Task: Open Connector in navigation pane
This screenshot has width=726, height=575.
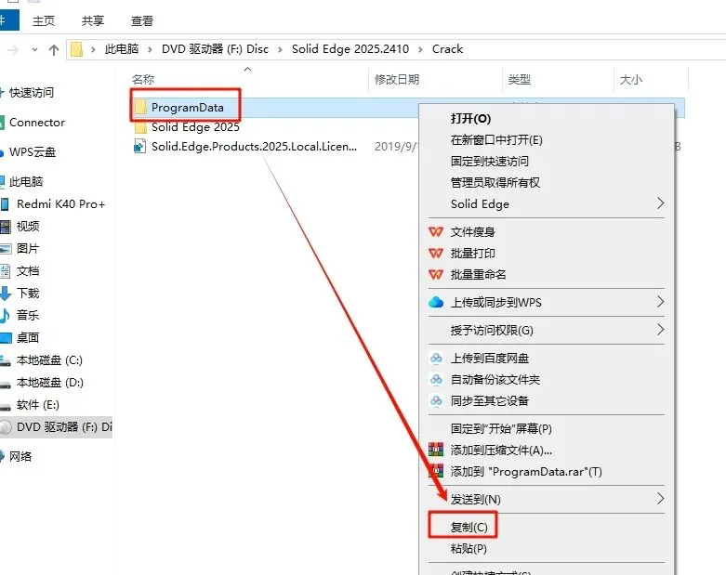Action: point(37,123)
